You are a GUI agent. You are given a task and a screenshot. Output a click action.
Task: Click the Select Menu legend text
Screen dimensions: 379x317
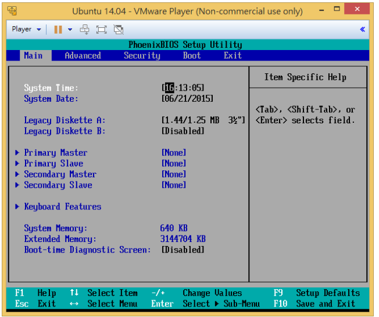click(x=112, y=304)
